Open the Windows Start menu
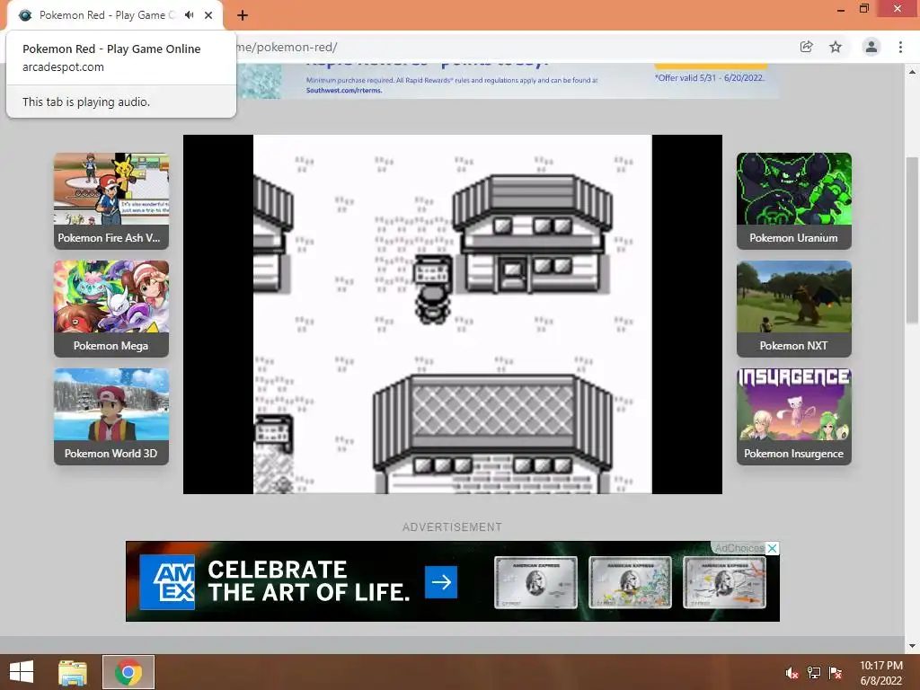The height and width of the screenshot is (690, 920). [22, 672]
